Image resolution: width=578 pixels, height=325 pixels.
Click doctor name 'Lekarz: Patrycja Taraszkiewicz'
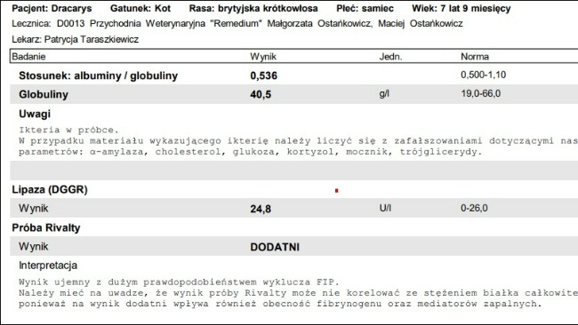point(76,39)
